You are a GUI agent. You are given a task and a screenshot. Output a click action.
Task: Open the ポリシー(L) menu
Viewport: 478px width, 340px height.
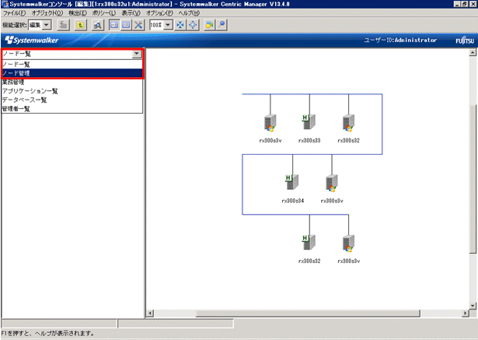104,13
